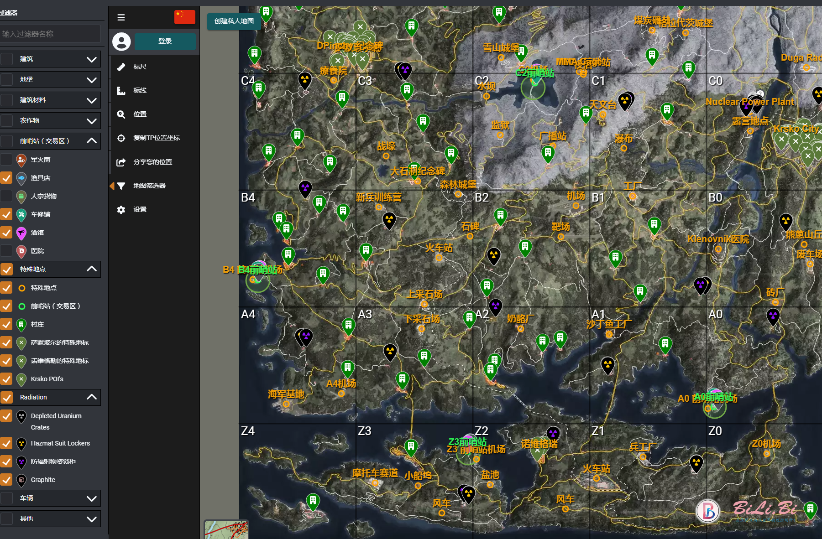
Task: Expand the 农作物 category arrow
Action: pos(91,121)
